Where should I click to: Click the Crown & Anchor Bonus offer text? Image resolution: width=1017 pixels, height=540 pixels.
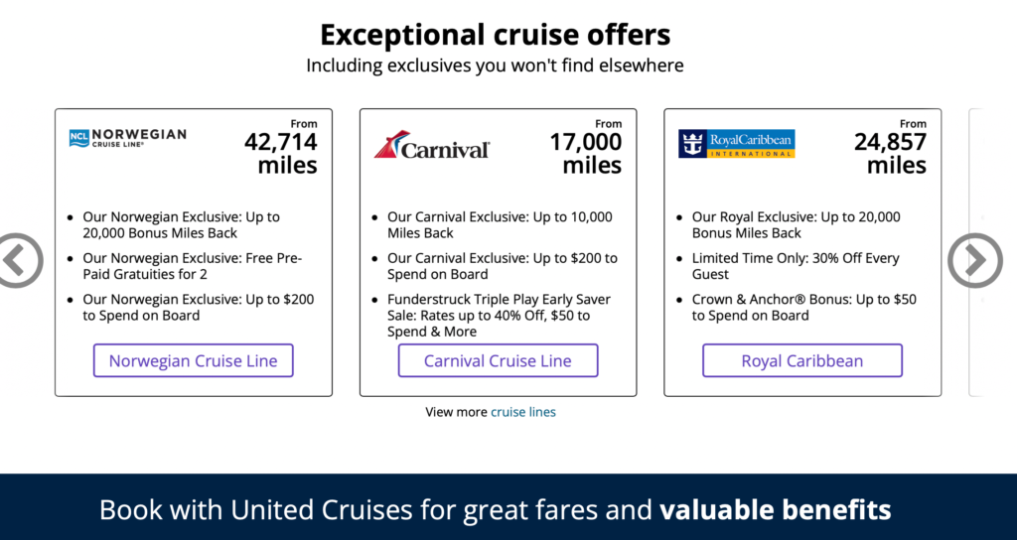(x=803, y=307)
